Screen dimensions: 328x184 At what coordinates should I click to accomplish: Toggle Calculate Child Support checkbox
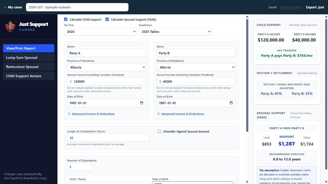(66, 19)
